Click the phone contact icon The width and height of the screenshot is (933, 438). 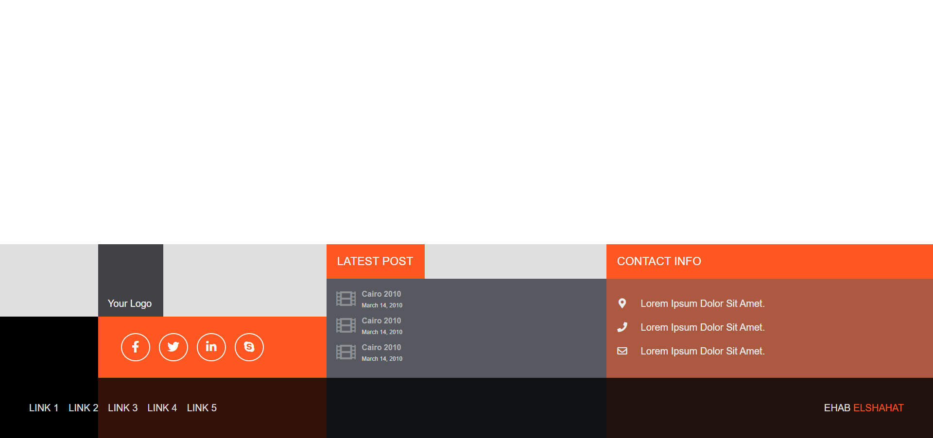pos(622,327)
